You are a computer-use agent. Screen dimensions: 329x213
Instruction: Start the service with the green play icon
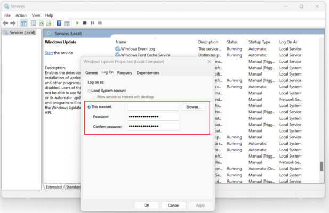click(x=77, y=23)
